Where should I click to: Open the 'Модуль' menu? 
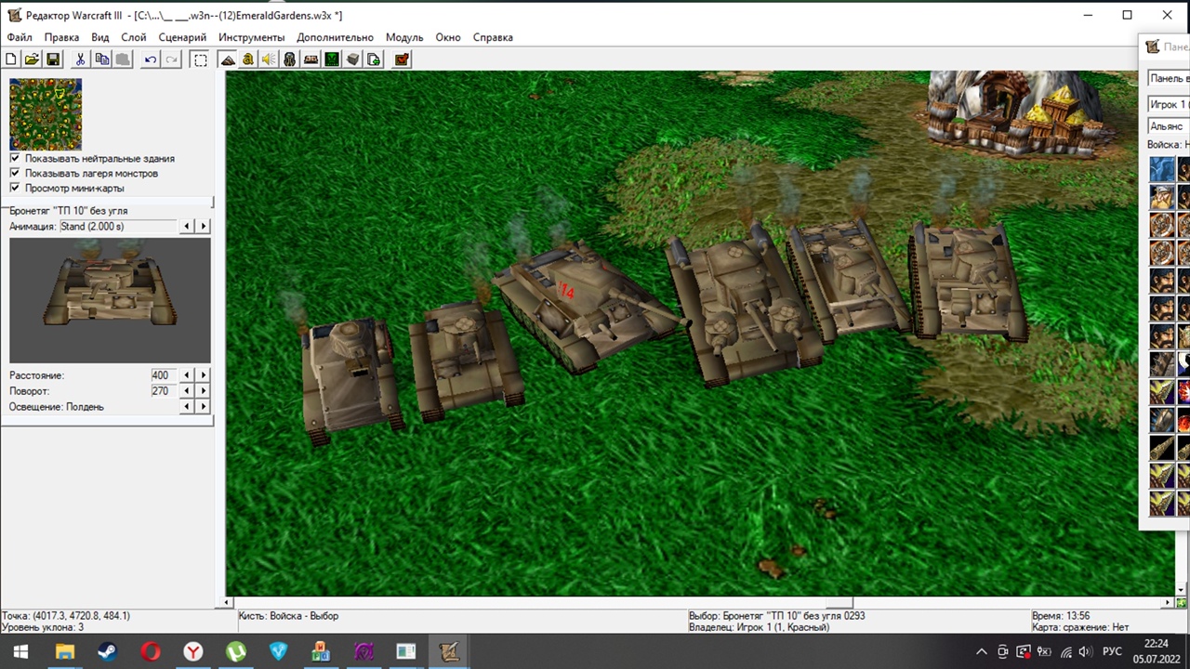tap(404, 37)
